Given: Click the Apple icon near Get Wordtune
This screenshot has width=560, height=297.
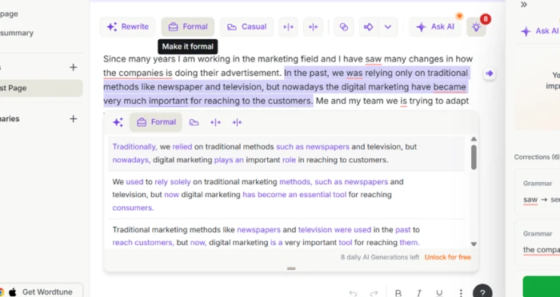Looking at the screenshot, I should 13,292.
